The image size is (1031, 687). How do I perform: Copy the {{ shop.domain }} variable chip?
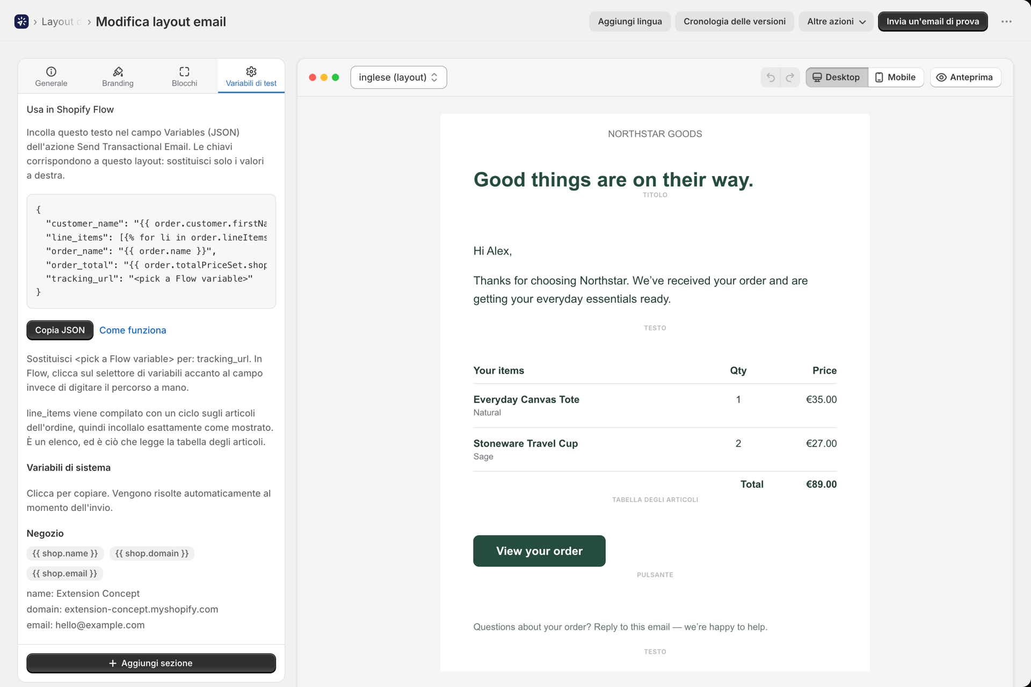152,553
